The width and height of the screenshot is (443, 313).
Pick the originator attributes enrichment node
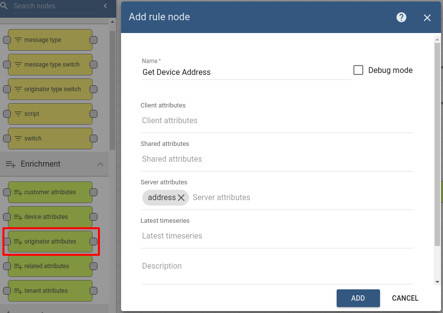[x=50, y=242]
